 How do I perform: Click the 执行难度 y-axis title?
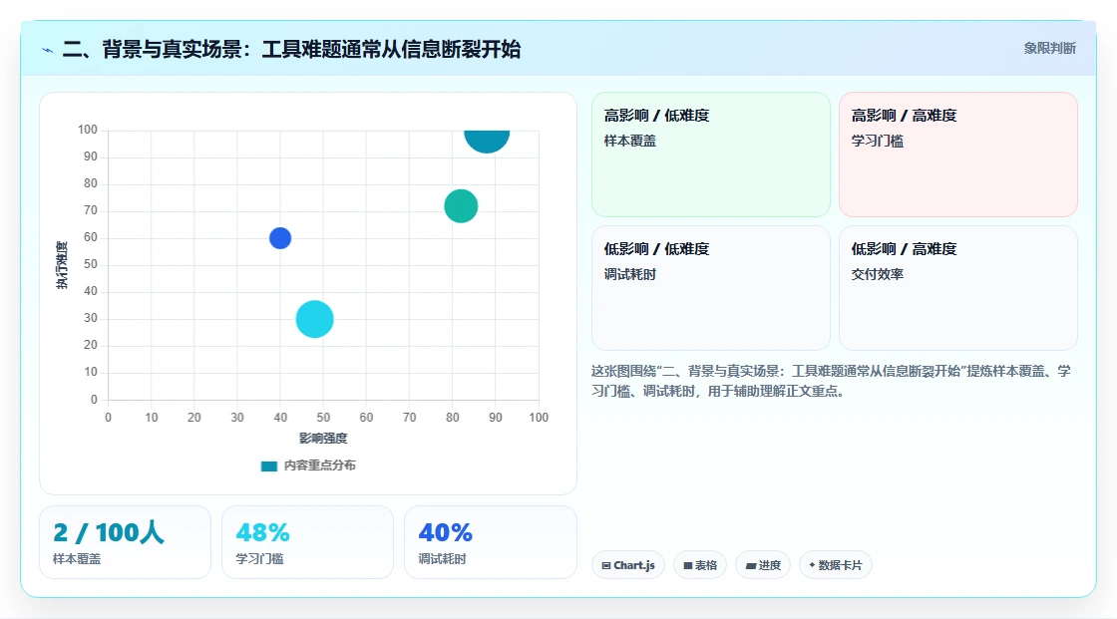coord(62,265)
